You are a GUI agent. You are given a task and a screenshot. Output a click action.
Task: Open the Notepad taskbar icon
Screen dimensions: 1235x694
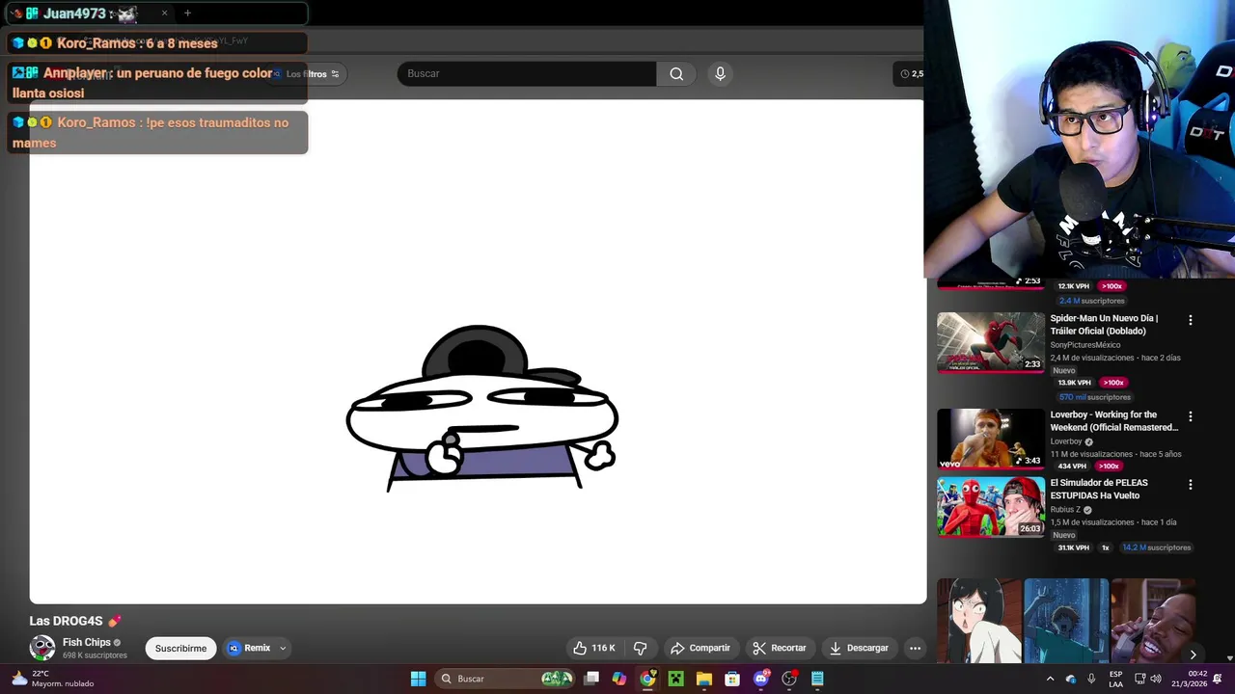coord(817,679)
